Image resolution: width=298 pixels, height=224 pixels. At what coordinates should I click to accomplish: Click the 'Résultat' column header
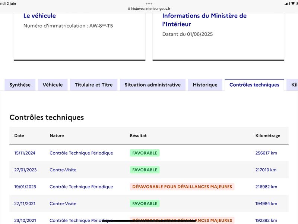pyautogui.click(x=138, y=136)
